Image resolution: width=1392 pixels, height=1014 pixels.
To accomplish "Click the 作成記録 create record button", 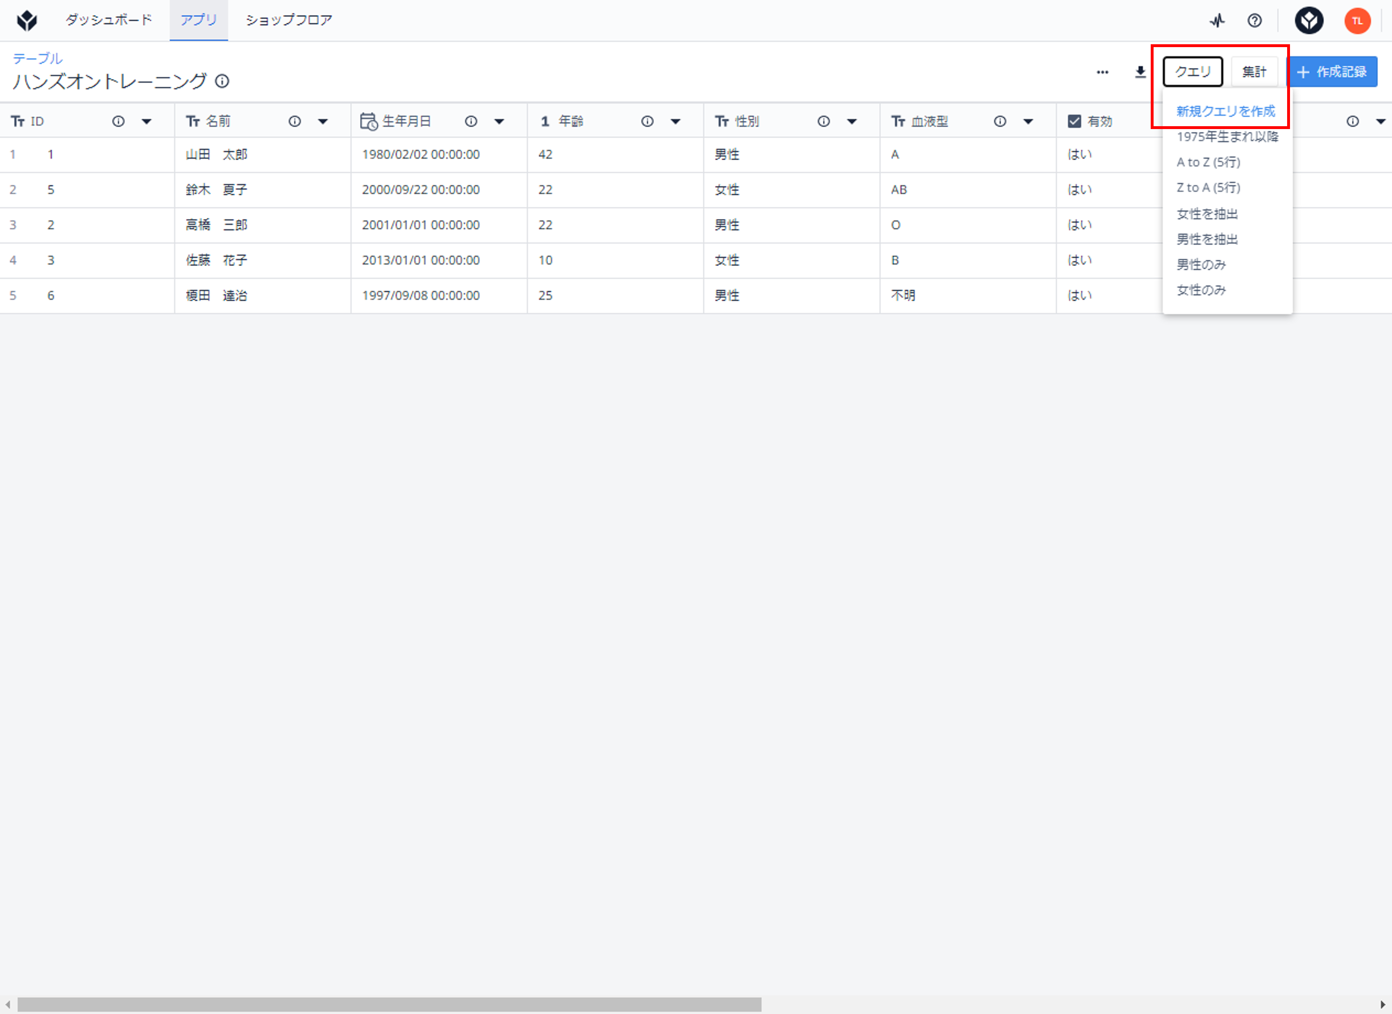I will (x=1332, y=72).
